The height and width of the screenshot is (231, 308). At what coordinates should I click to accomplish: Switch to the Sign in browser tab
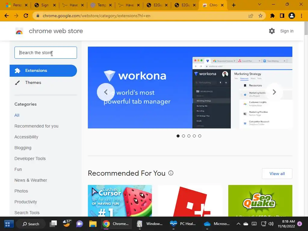click(45, 5)
